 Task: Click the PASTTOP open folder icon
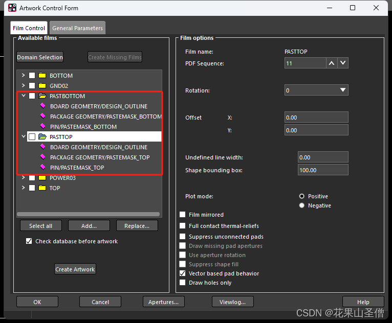coord(42,137)
